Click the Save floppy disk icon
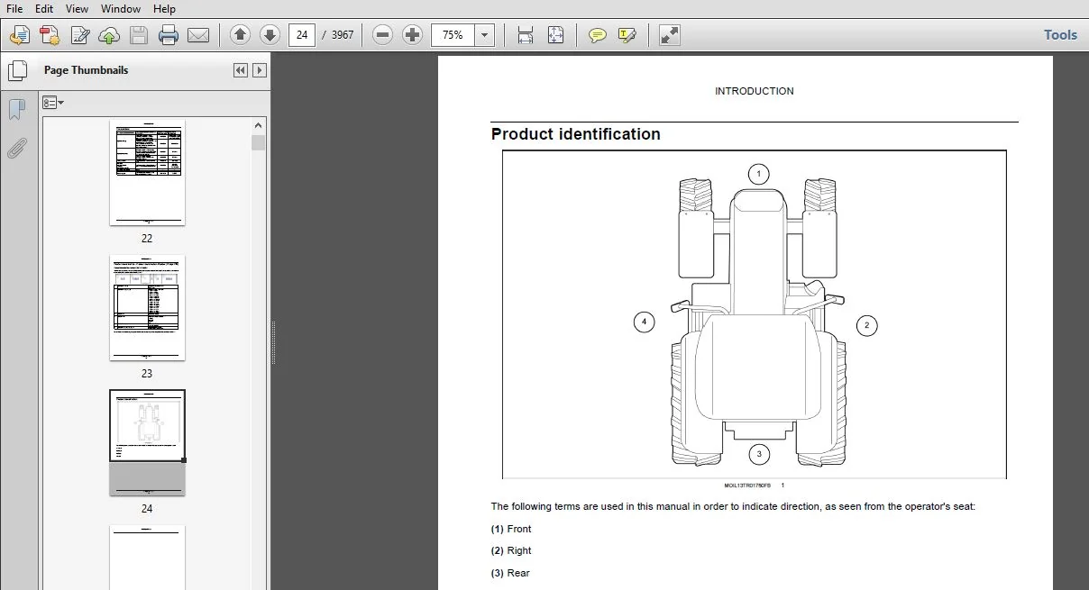The width and height of the screenshot is (1089, 590). (x=139, y=35)
